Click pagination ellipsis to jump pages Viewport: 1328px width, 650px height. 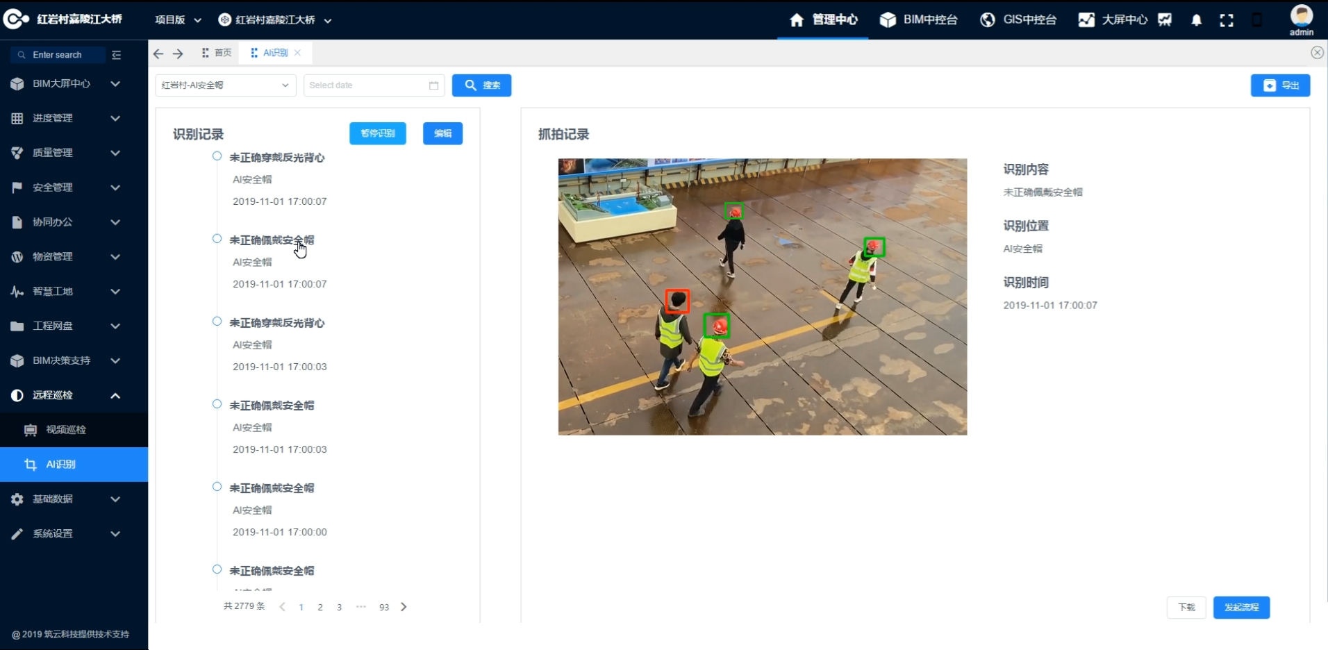pos(361,607)
